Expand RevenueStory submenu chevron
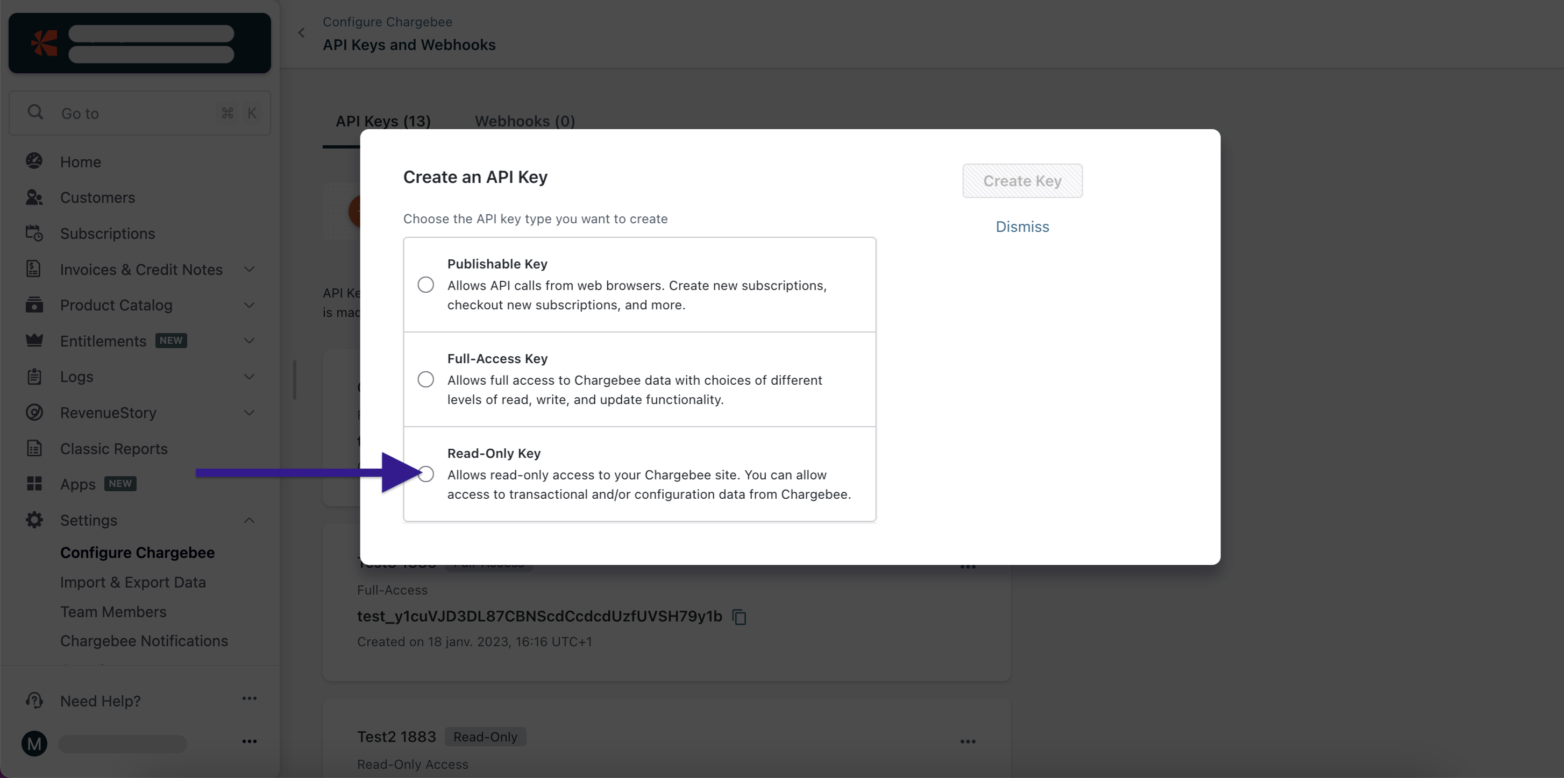This screenshot has width=1564, height=778. point(249,412)
